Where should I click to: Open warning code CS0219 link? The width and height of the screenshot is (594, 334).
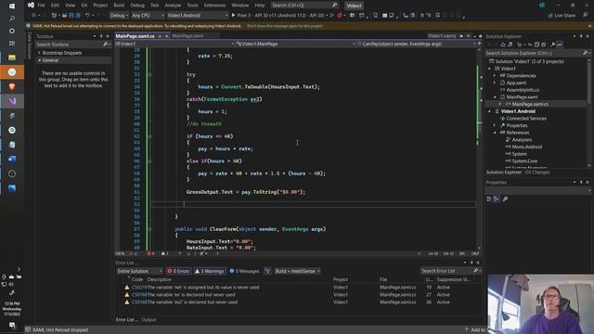(139, 288)
